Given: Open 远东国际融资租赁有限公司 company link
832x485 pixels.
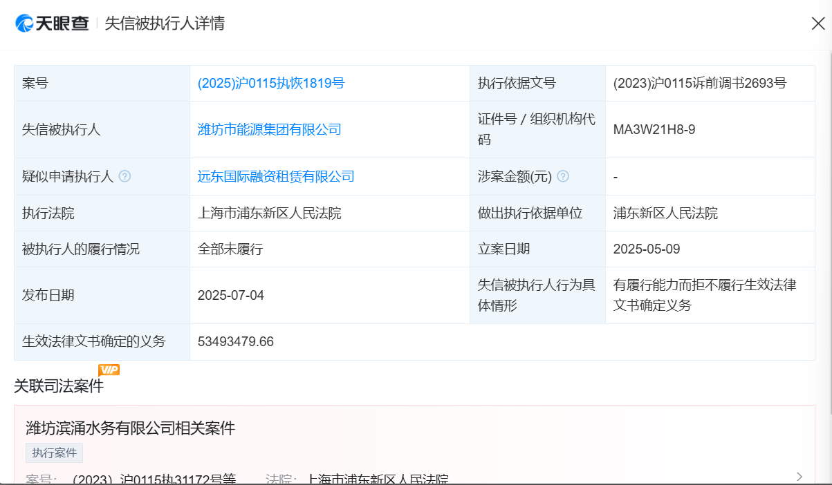Looking at the screenshot, I should pyautogui.click(x=276, y=176).
